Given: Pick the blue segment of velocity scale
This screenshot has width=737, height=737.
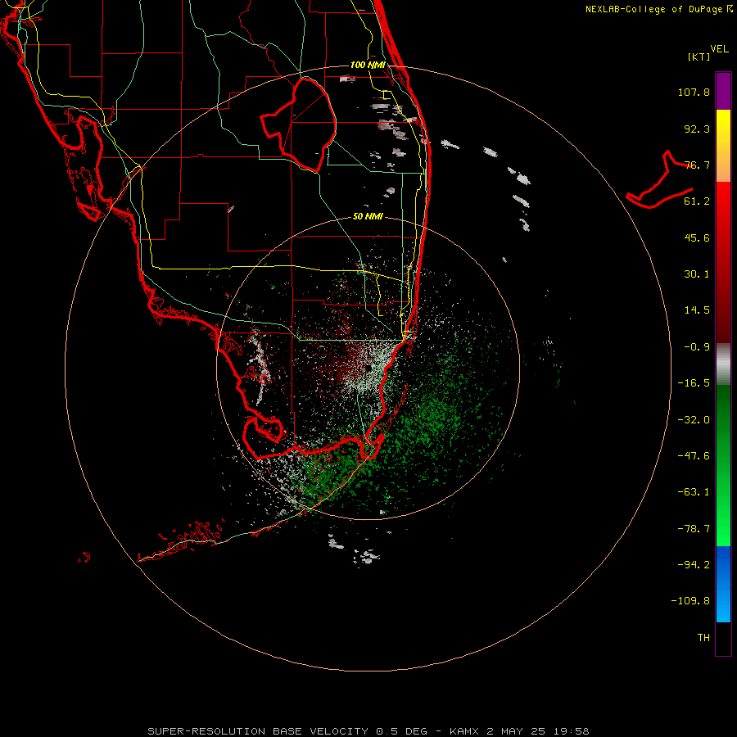Looking at the screenshot, I should [723, 584].
